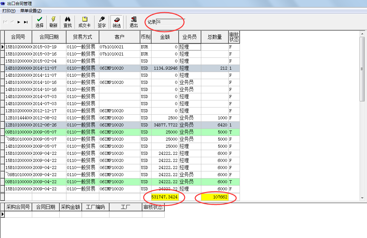Click the 工厂编码 column header

95,207
